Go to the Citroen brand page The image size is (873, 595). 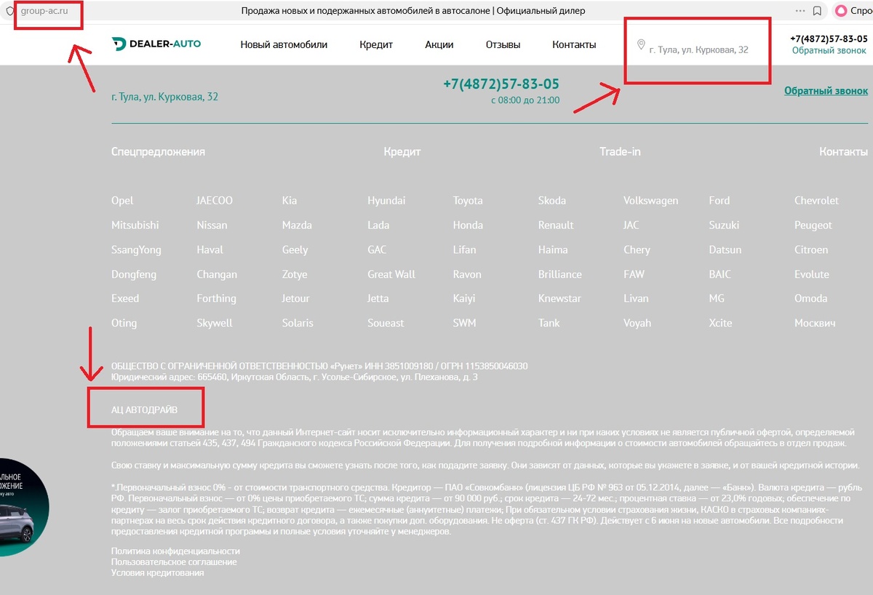pos(811,250)
